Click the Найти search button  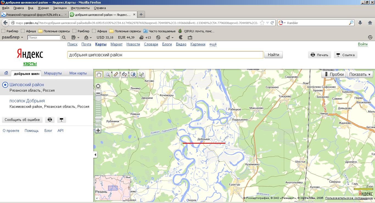pos(273,55)
